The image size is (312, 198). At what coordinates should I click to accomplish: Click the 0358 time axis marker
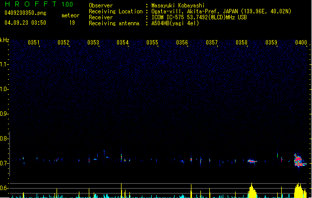point(242,42)
